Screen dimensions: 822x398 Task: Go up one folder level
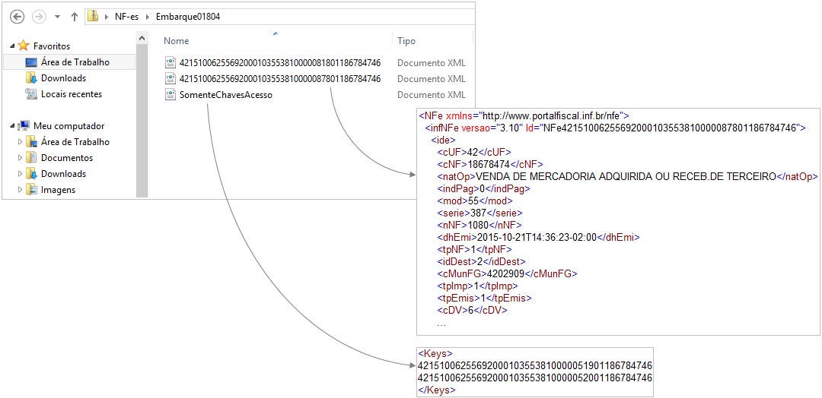click(74, 17)
